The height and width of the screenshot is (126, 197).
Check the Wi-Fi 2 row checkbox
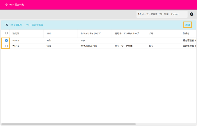click(x=6, y=46)
